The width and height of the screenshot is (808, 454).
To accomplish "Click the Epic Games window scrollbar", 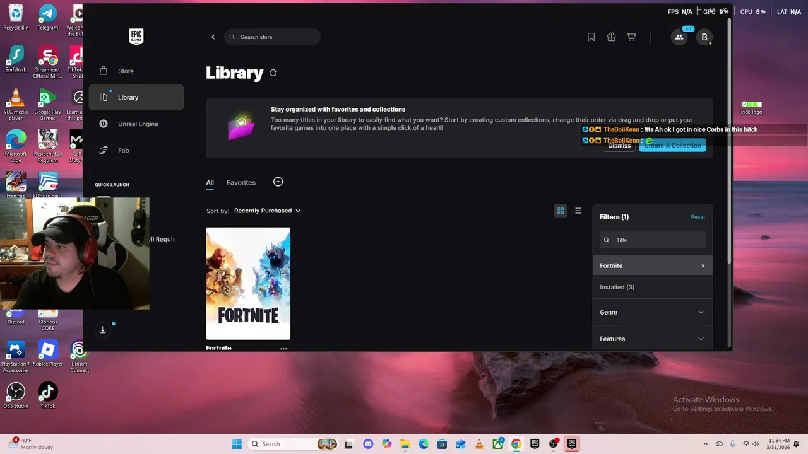I will pyautogui.click(x=730, y=142).
